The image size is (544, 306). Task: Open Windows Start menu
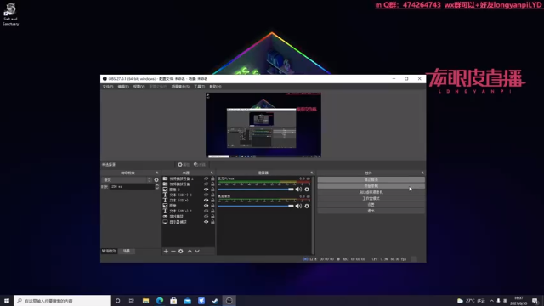[7, 301]
